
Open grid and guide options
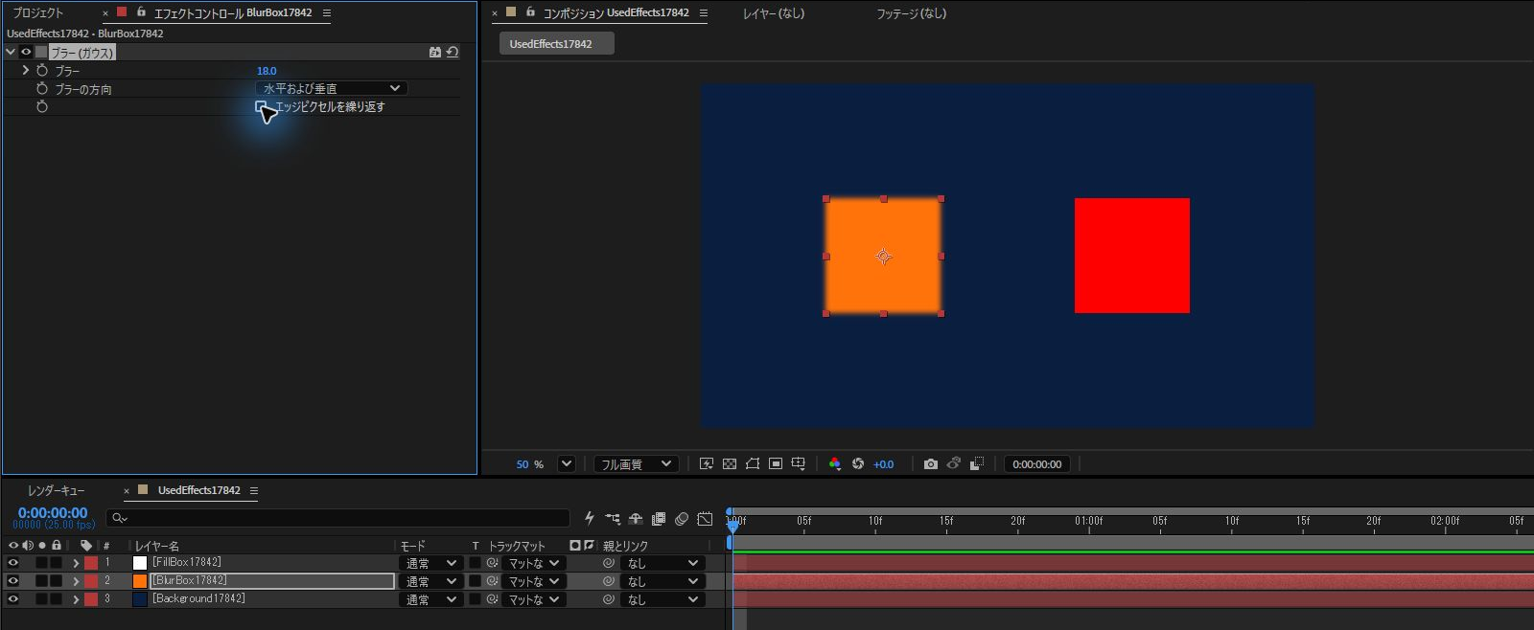(798, 463)
